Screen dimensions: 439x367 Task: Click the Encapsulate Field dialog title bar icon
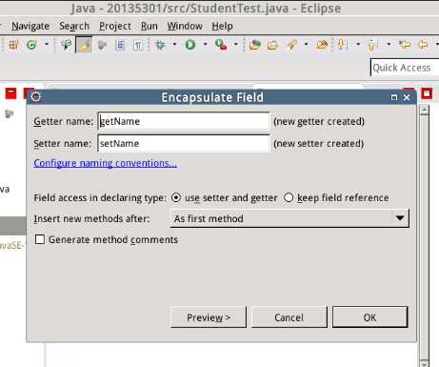point(36,96)
